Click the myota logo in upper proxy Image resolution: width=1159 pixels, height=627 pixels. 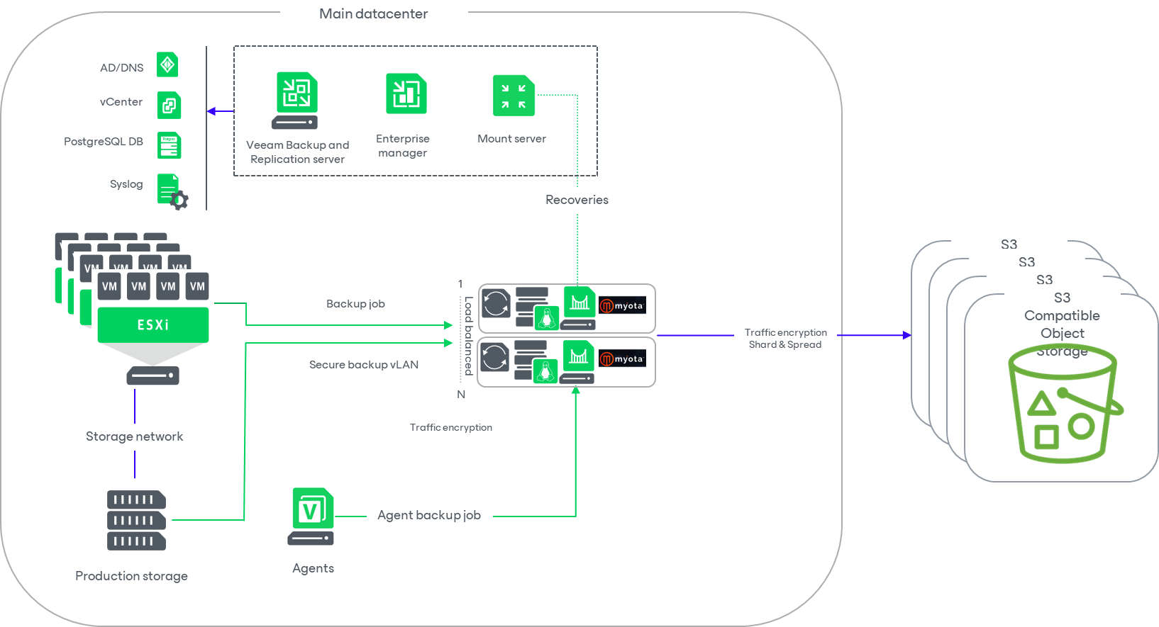(622, 305)
